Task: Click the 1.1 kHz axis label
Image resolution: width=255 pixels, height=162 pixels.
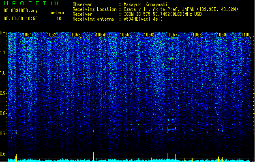Action: click(3, 53)
